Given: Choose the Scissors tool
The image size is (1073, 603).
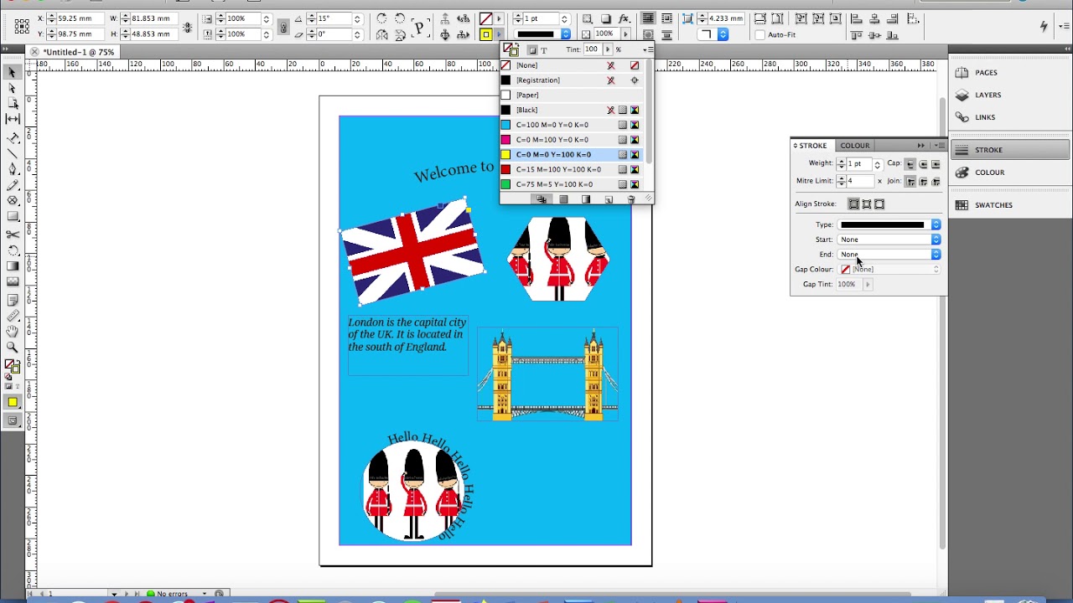Looking at the screenshot, I should pos(13,234).
